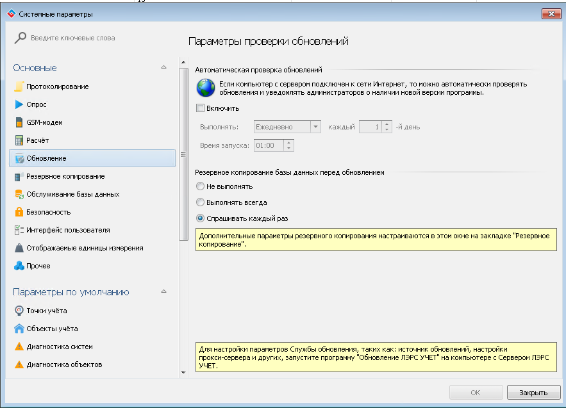This screenshot has width=566, height=408.
Task: Click the Резервное копирование server icon
Action: click(x=19, y=176)
